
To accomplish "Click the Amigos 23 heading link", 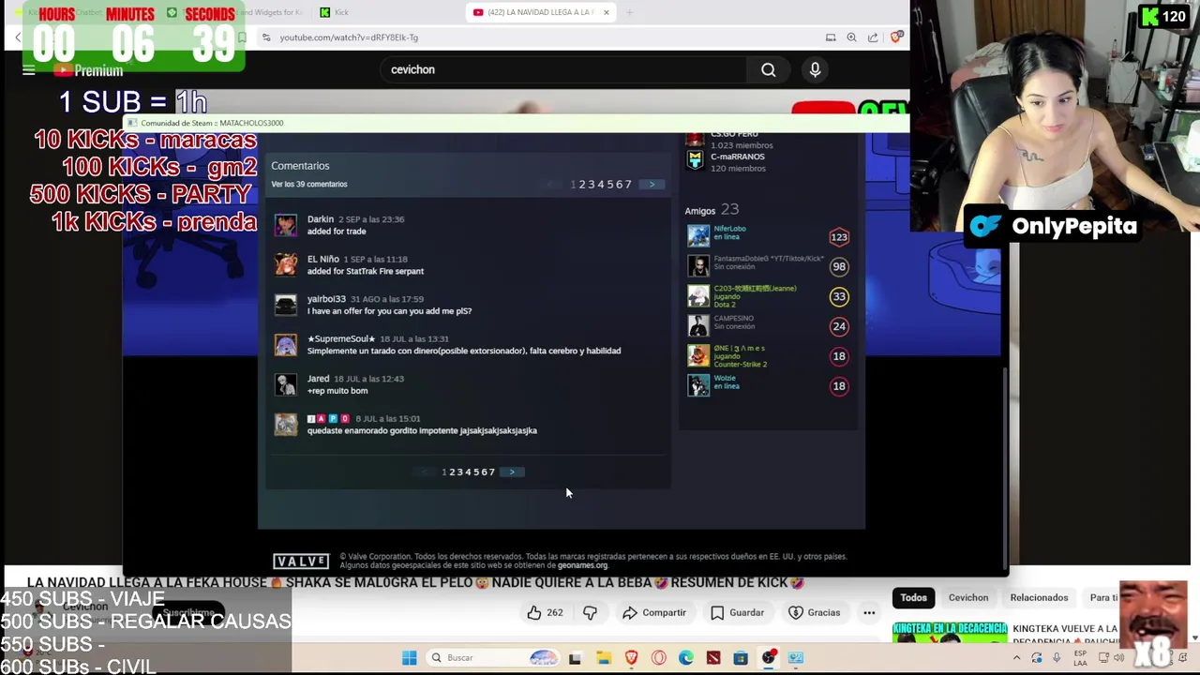I will (x=712, y=210).
